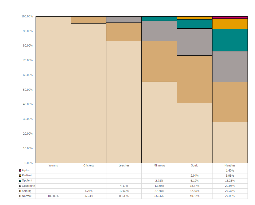255x205 pixels.
Task: Click the large Normal segment in Worms column
Action: coord(53,88)
